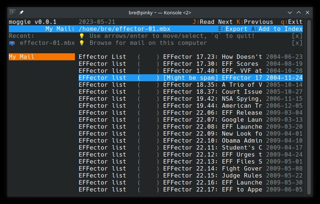Image resolution: width=320 pixels, height=204 pixels.
Task: Click the mailbox icon beside effector-01.mbx
Action: click(x=12, y=43)
